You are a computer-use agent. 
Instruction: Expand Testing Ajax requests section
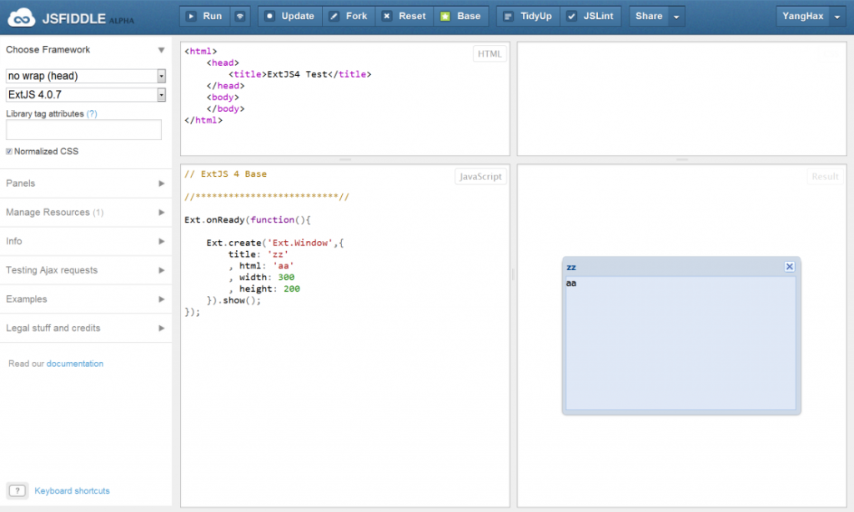point(86,270)
